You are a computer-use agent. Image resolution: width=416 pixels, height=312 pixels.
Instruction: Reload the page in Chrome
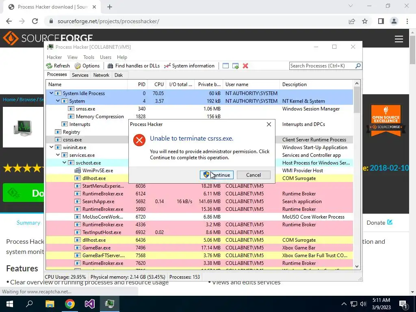click(35, 21)
